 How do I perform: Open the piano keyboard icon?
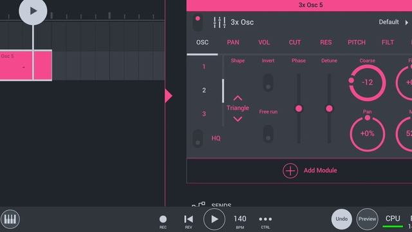(10, 219)
